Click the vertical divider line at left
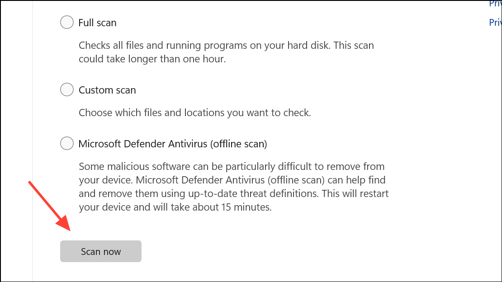Image resolution: width=502 pixels, height=282 pixels. tap(33, 141)
